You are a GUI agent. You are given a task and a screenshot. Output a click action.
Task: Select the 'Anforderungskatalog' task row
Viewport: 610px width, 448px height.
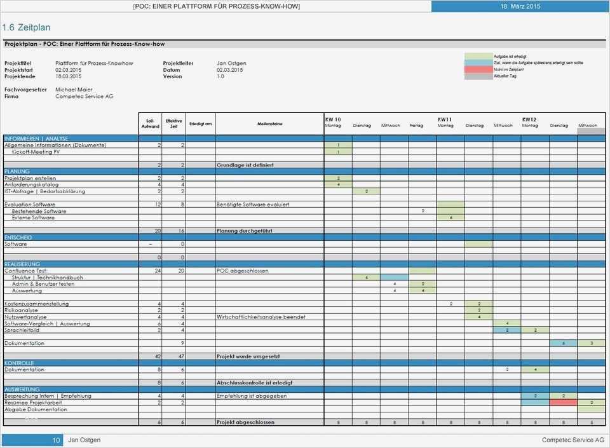click(x=304, y=185)
